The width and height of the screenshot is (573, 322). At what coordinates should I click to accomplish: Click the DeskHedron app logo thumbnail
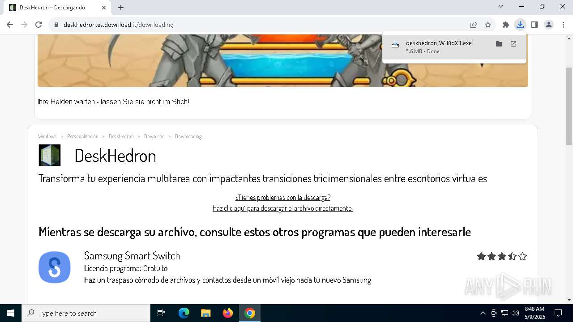50,155
